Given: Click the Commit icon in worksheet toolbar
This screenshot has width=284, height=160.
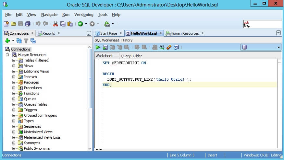Looking at the screenshot, I should tap(137, 47).
